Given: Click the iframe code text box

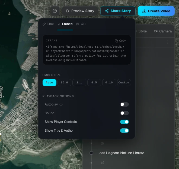Looking at the screenshot, I should (87, 50).
